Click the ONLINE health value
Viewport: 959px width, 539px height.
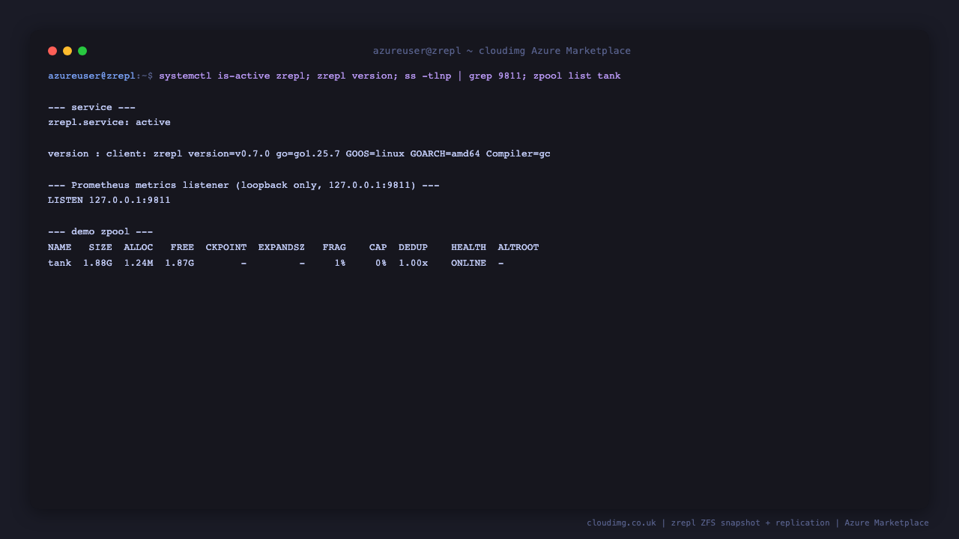[469, 263]
